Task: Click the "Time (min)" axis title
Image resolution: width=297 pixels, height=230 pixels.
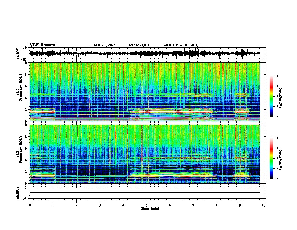Action: pos(150,209)
